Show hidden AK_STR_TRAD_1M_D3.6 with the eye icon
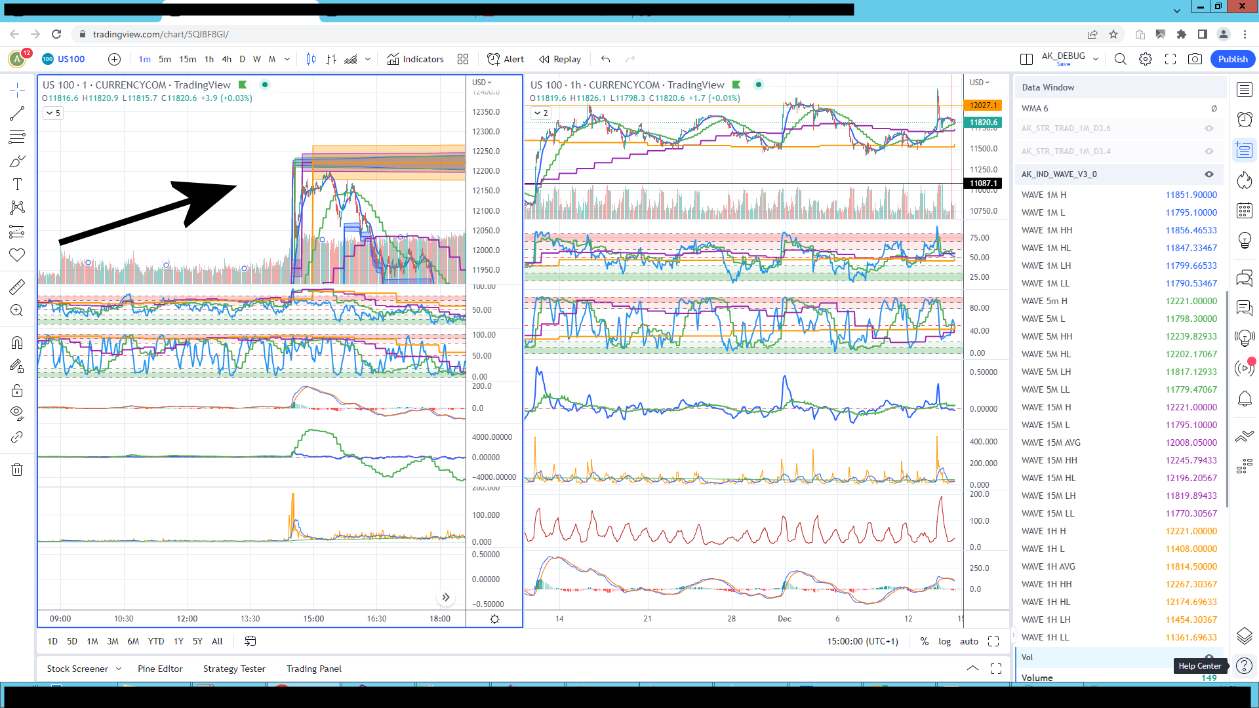 (x=1209, y=128)
